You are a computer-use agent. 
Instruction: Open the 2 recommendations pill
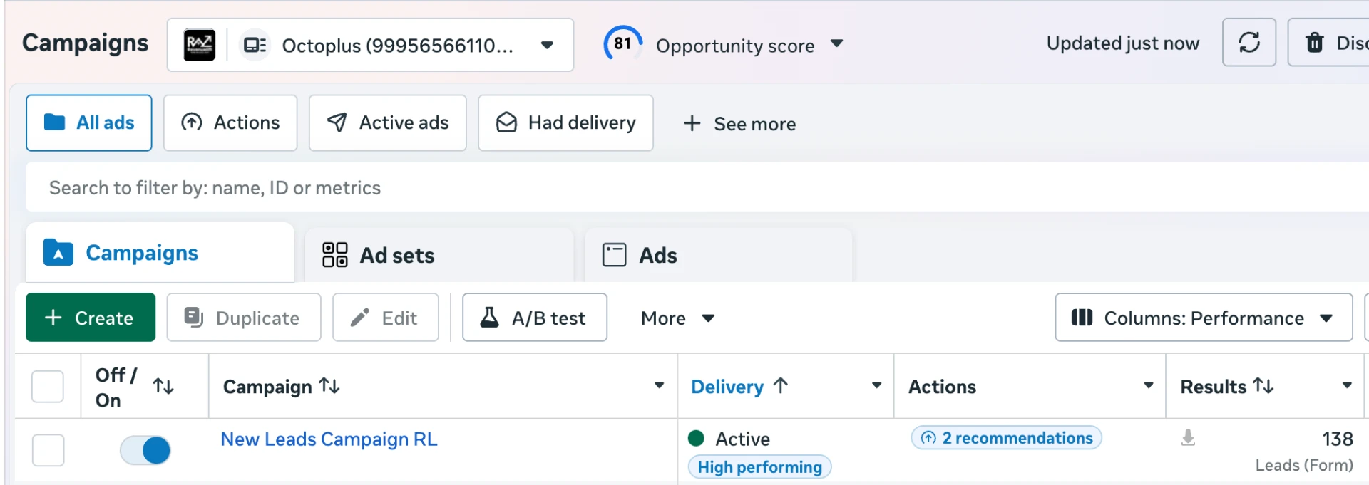(x=1006, y=438)
